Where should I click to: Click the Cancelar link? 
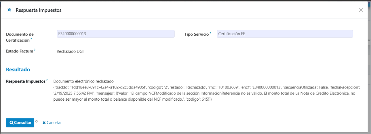pyautogui.click(x=54, y=123)
